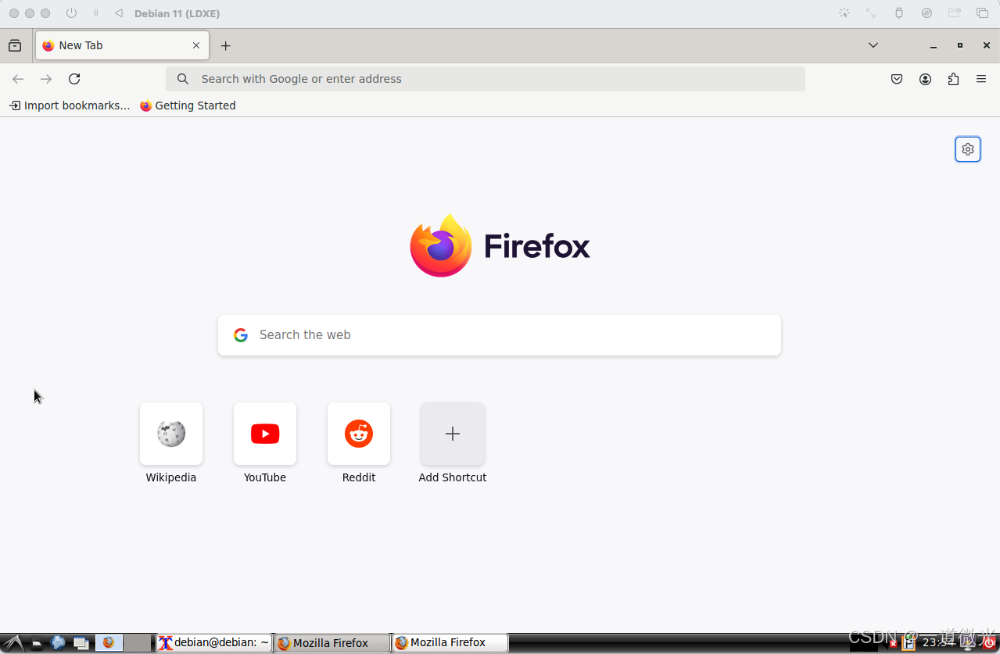Open the VM shared folder icon

pyautogui.click(x=955, y=13)
